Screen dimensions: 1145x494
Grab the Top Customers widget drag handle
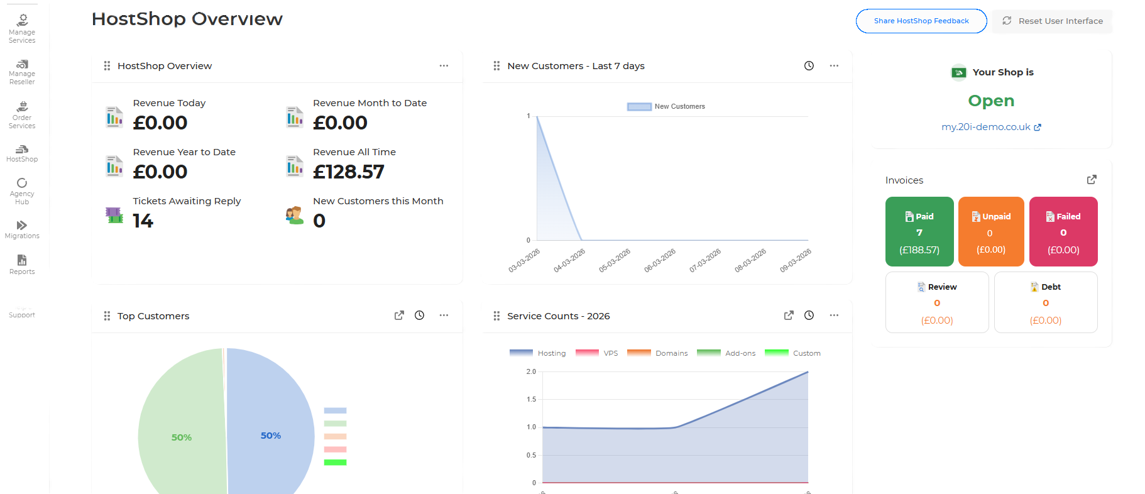pos(107,316)
